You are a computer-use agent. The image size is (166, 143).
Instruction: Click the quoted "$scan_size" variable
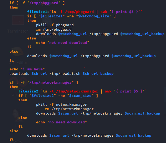[80, 96]
